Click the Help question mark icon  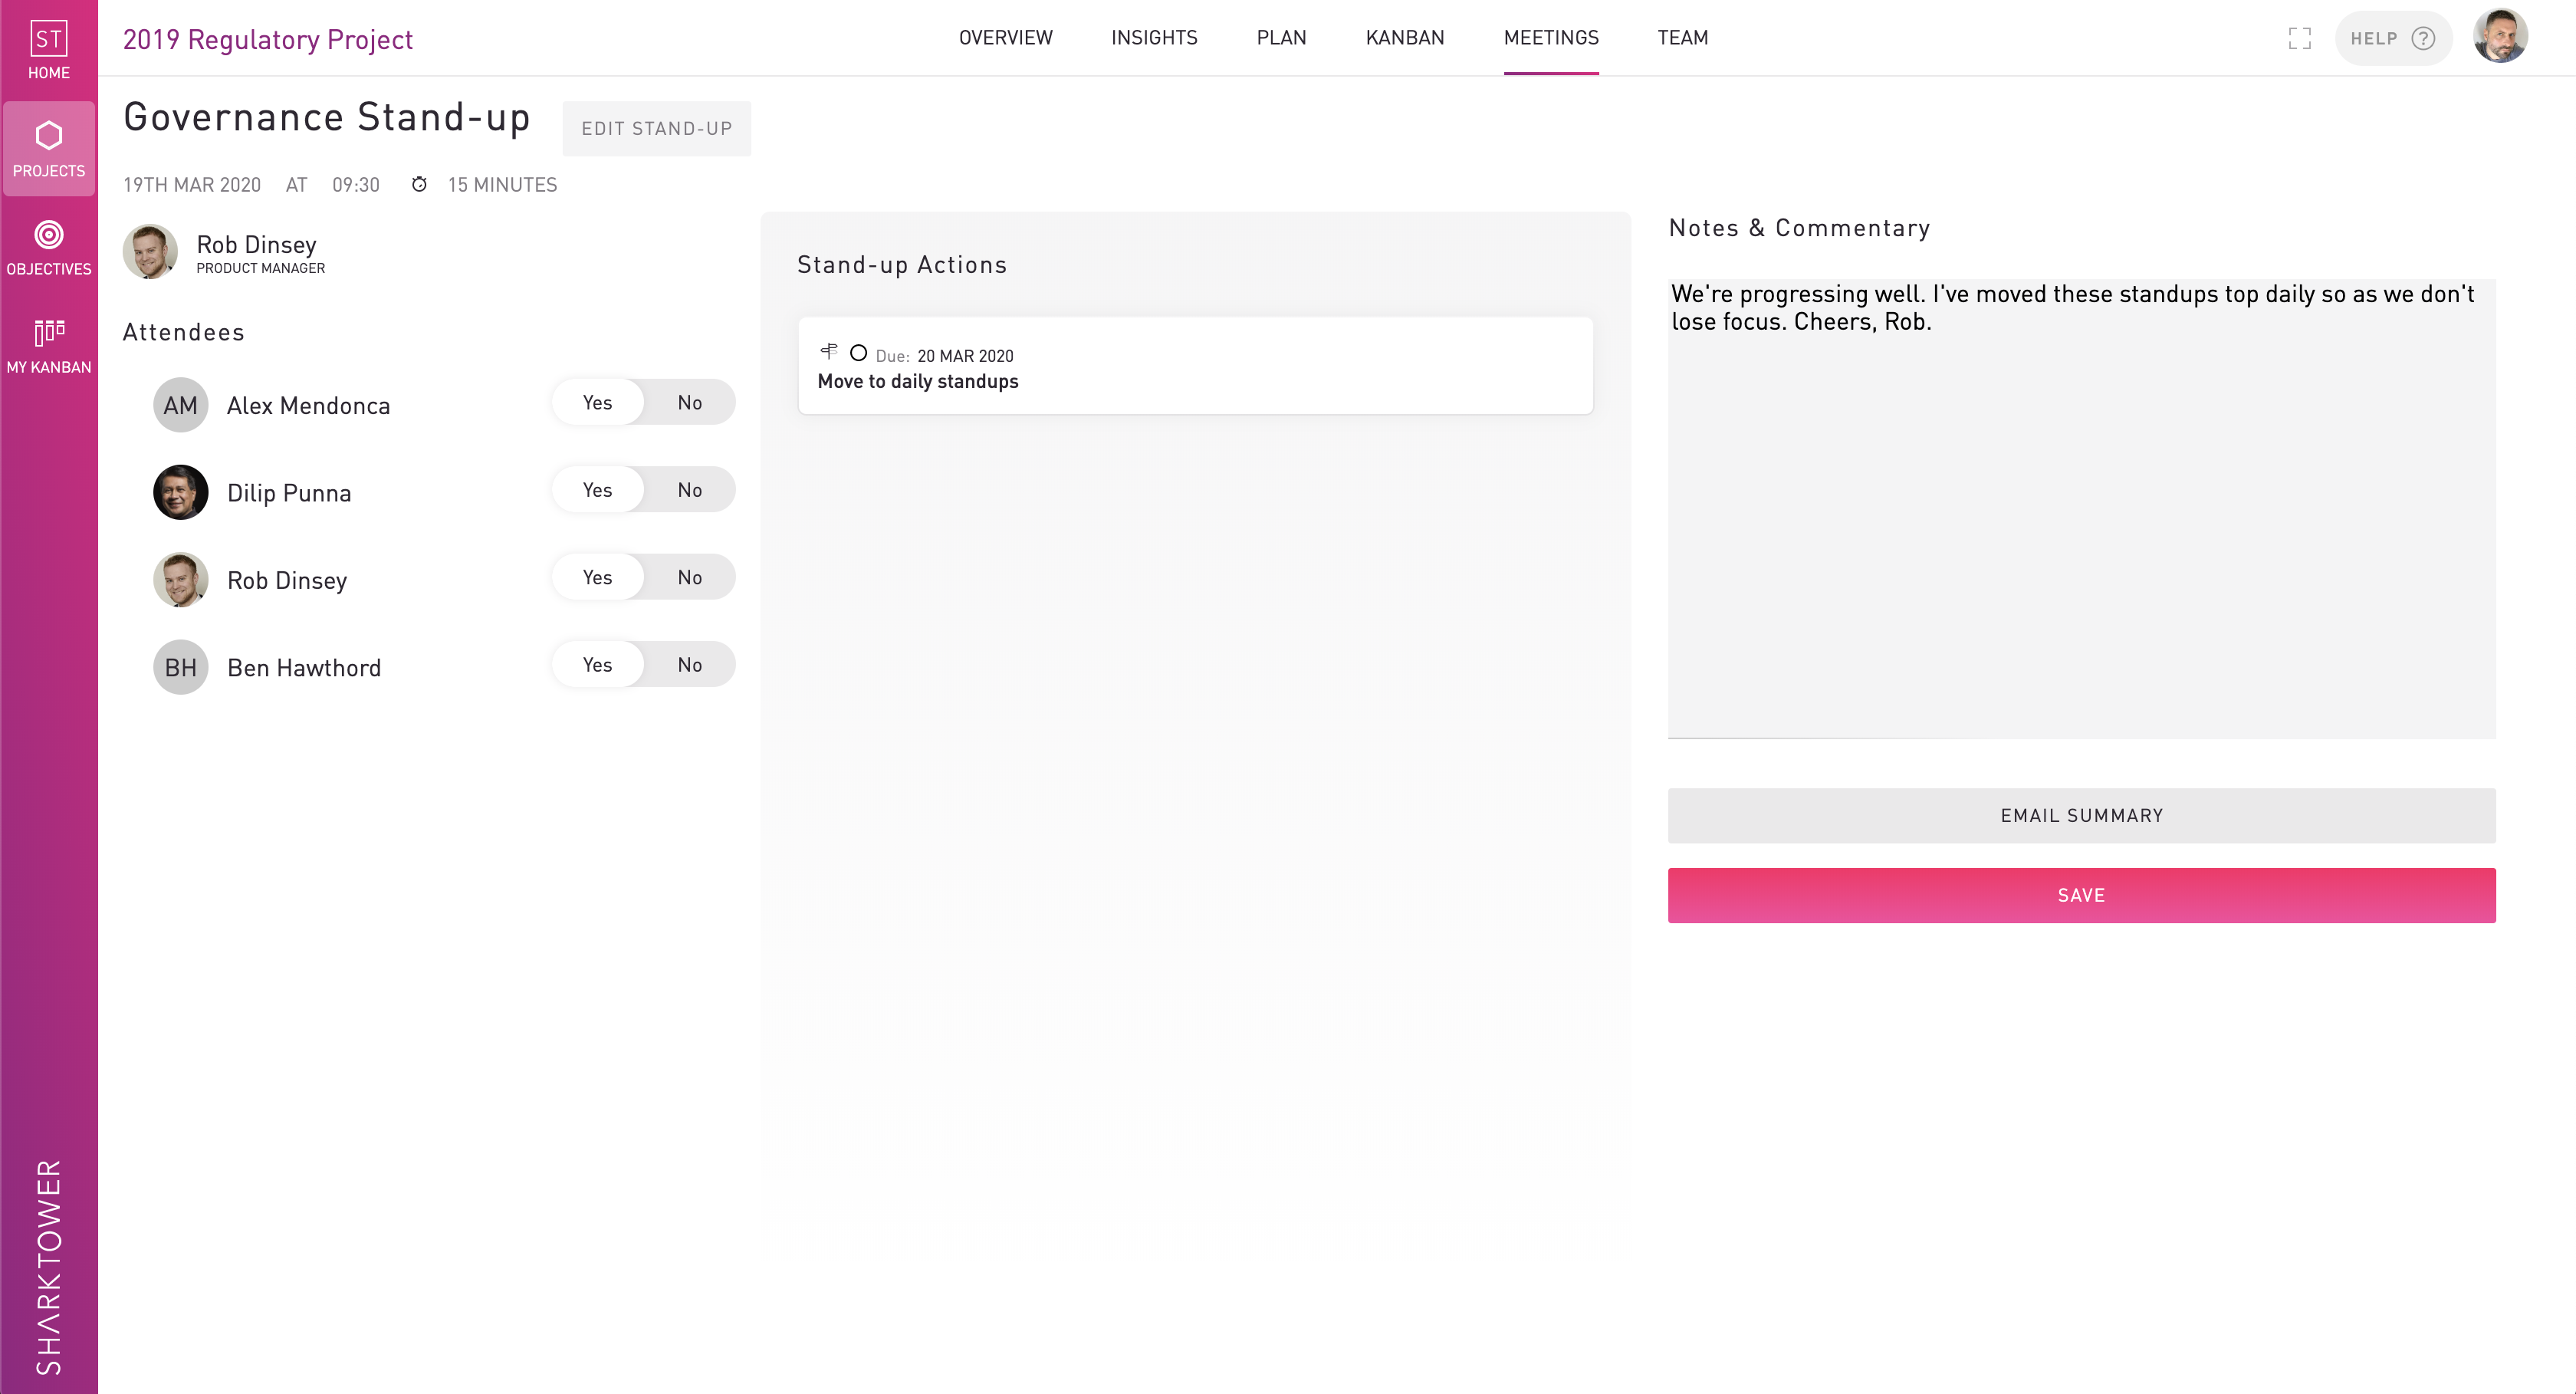click(x=2423, y=38)
